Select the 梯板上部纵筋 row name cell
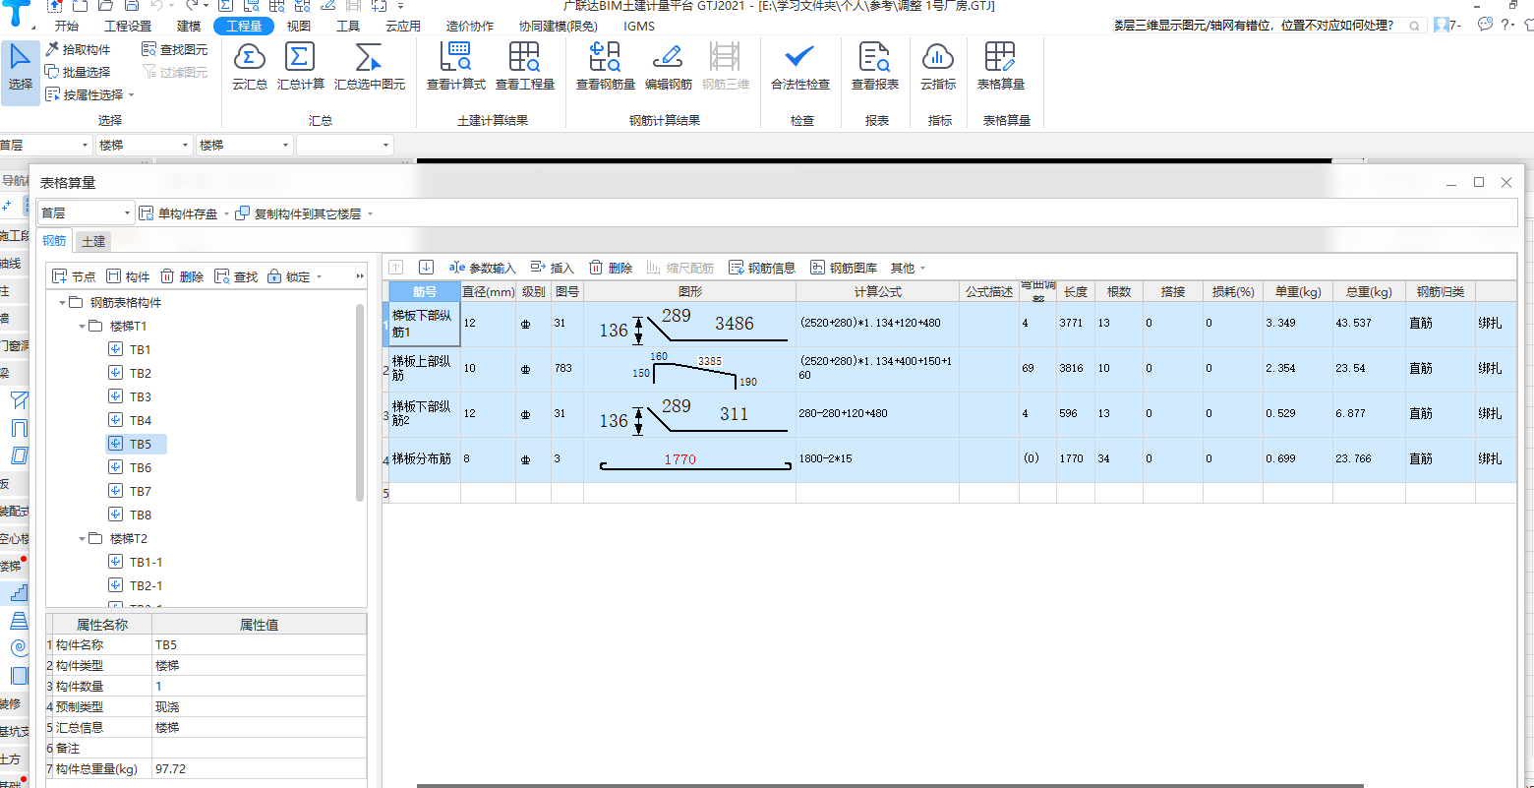The image size is (1534, 788). coord(425,368)
